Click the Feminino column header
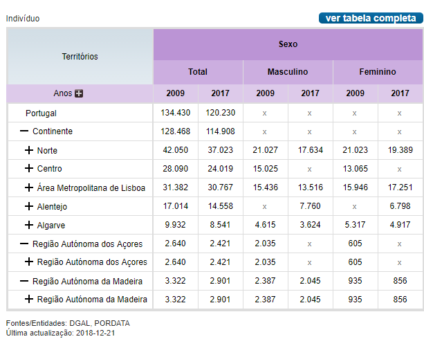This screenshot has width=424, height=339. pyautogui.click(x=378, y=72)
